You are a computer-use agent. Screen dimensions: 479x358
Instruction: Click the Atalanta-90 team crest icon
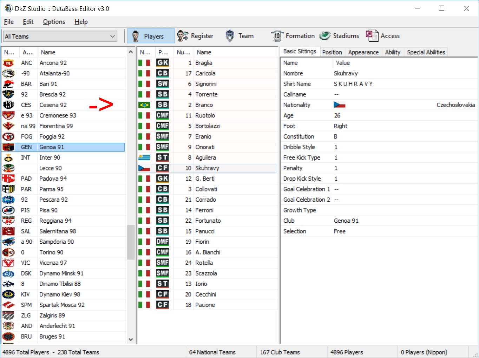pos(8,73)
